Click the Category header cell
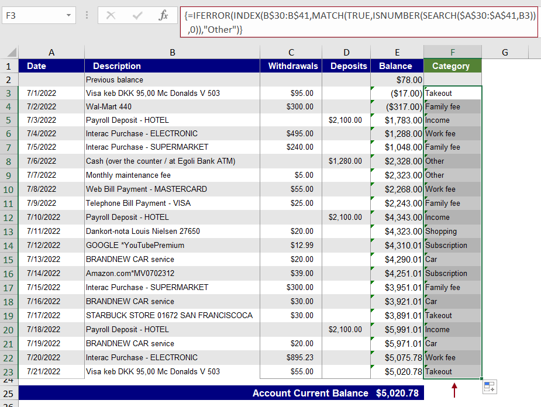 tap(452, 65)
